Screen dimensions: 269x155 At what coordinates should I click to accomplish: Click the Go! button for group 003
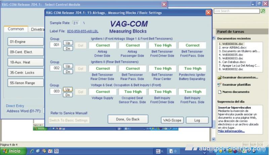pos(81,92)
